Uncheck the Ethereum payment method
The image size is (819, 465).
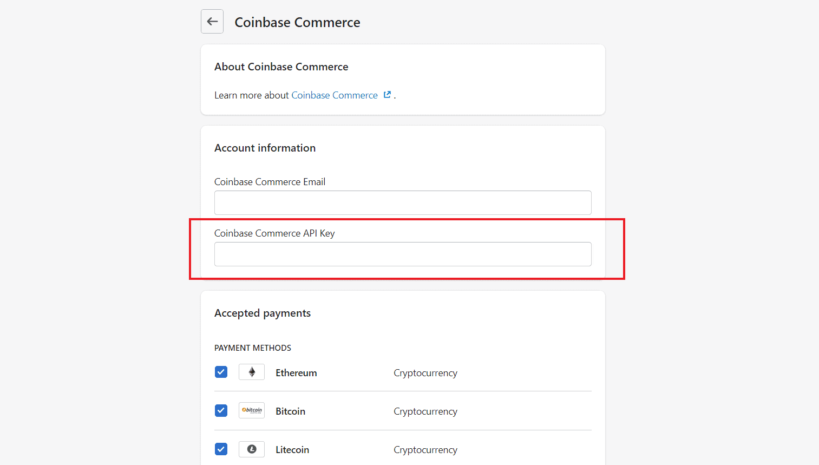[221, 372]
